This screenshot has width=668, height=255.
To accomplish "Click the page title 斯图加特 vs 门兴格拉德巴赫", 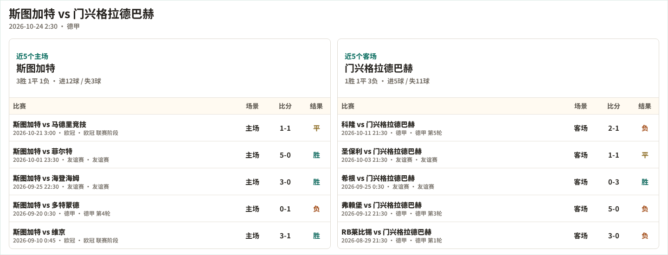I will 81,14.
